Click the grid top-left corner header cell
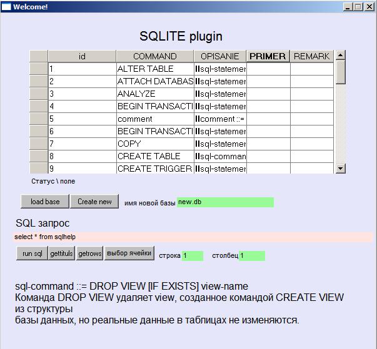The image size is (377, 349). tap(39, 56)
